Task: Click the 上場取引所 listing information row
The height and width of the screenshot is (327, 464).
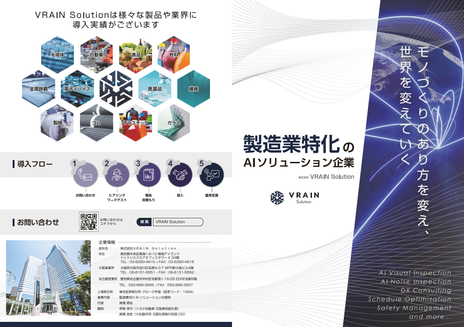Action: coord(145,292)
